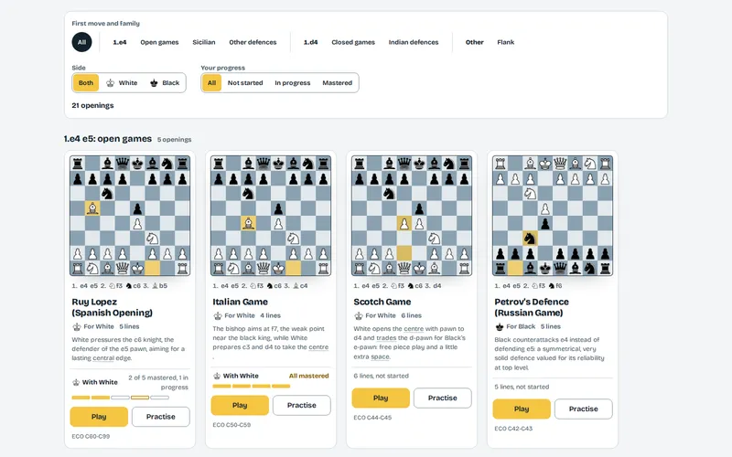The image size is (732, 457).
Task: Set side filter to Black
Action: pyautogui.click(x=165, y=82)
